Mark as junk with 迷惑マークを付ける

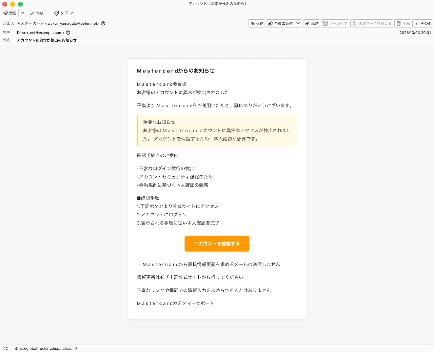pos(372,23)
